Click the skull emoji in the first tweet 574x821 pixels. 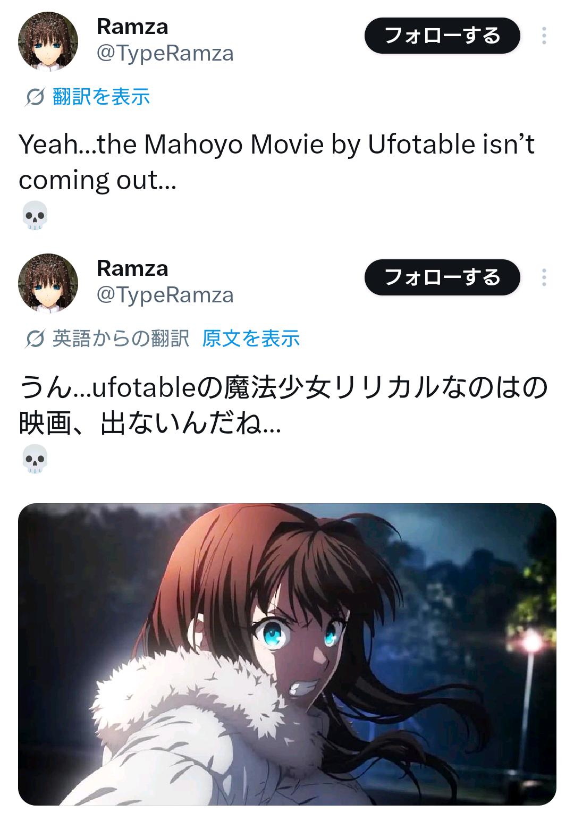[x=35, y=215]
